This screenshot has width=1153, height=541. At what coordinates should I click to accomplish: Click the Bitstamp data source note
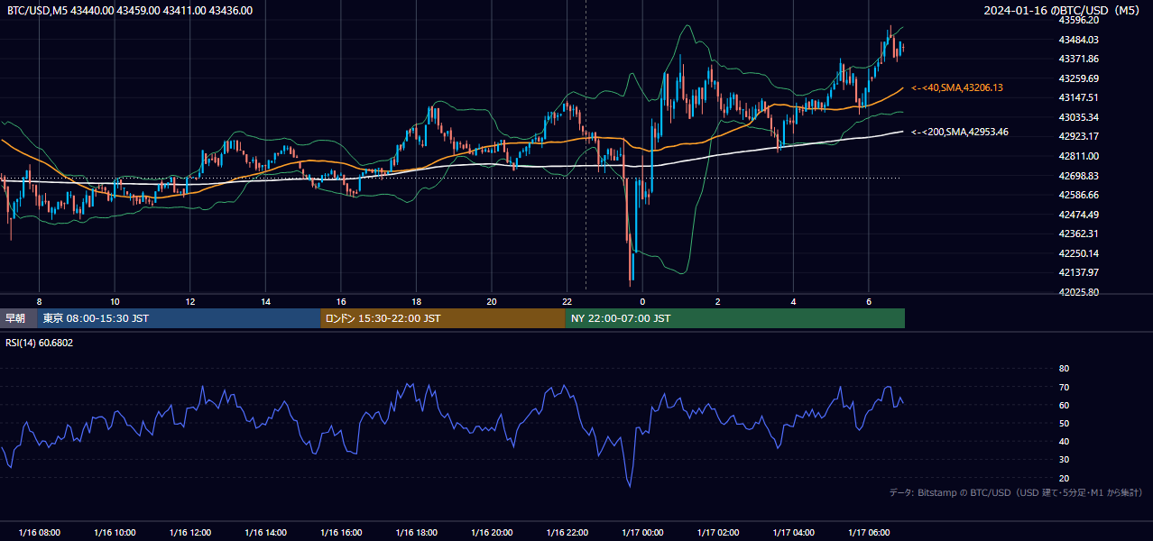pos(1016,493)
